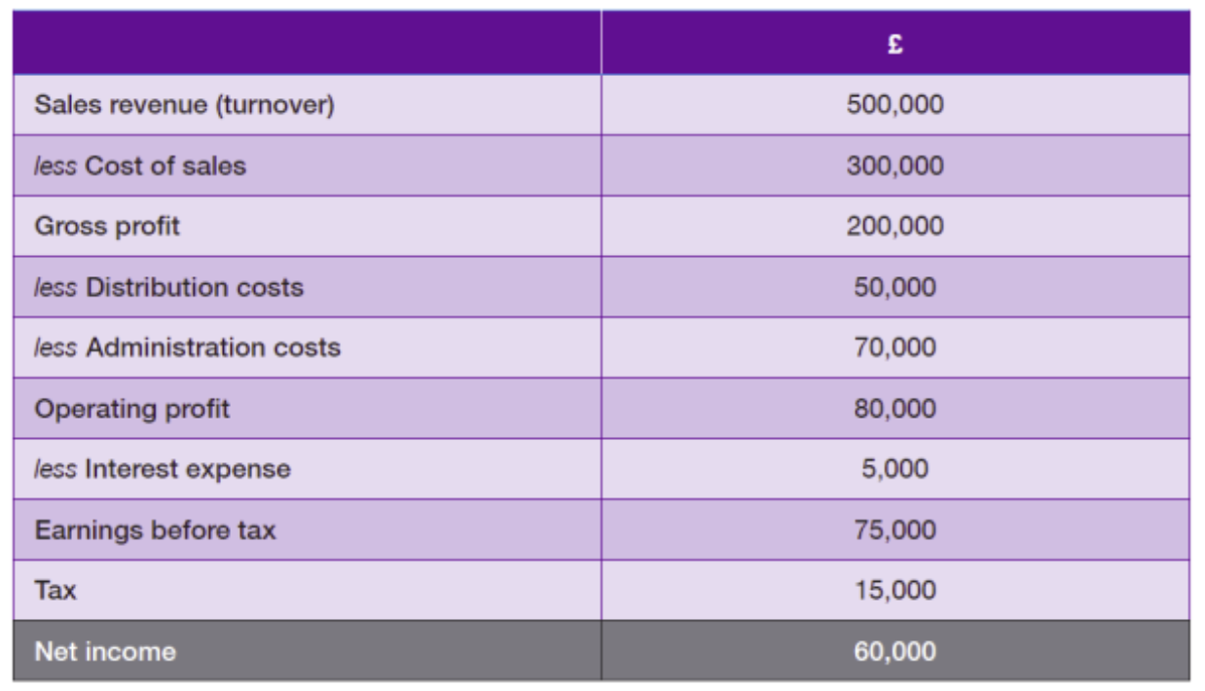This screenshot has width=1205, height=691.
Task: Click the Earnings before tax label
Action: (155, 530)
